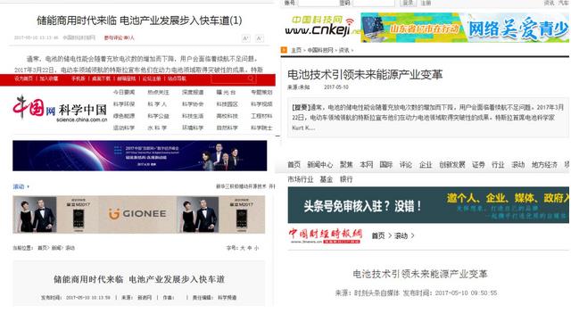Viewport: 571px width, 330px height.
Task: Open 曝光台 in 科学中国 navigation
Action: pyautogui.click(x=226, y=93)
